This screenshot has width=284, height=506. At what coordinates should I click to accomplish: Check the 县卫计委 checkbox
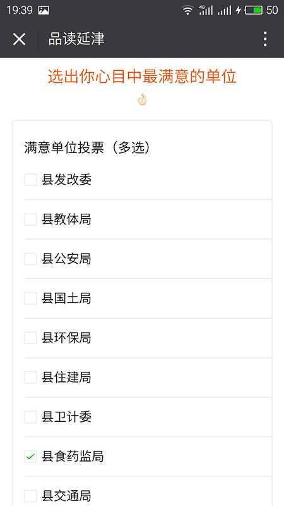point(30,417)
